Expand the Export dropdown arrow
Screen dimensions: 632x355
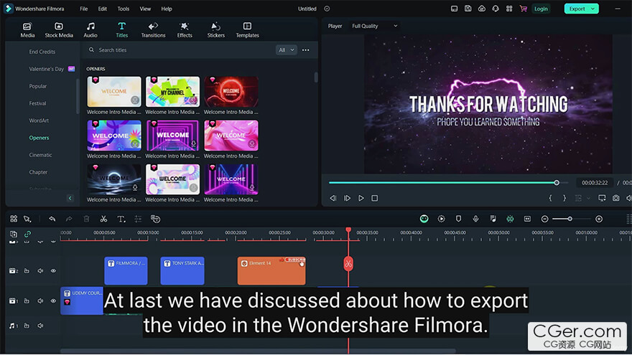[593, 9]
